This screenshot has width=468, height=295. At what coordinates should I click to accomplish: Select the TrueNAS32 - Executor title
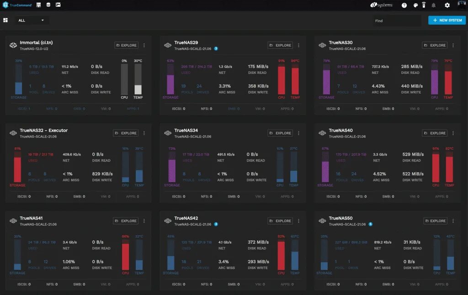point(43,130)
